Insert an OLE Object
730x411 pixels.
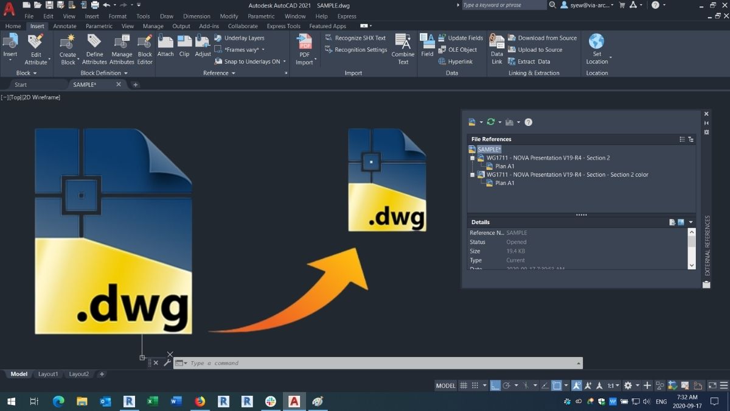457,50
